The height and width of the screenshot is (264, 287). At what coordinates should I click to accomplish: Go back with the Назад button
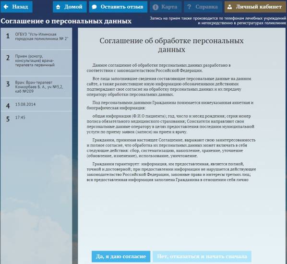(16, 7)
